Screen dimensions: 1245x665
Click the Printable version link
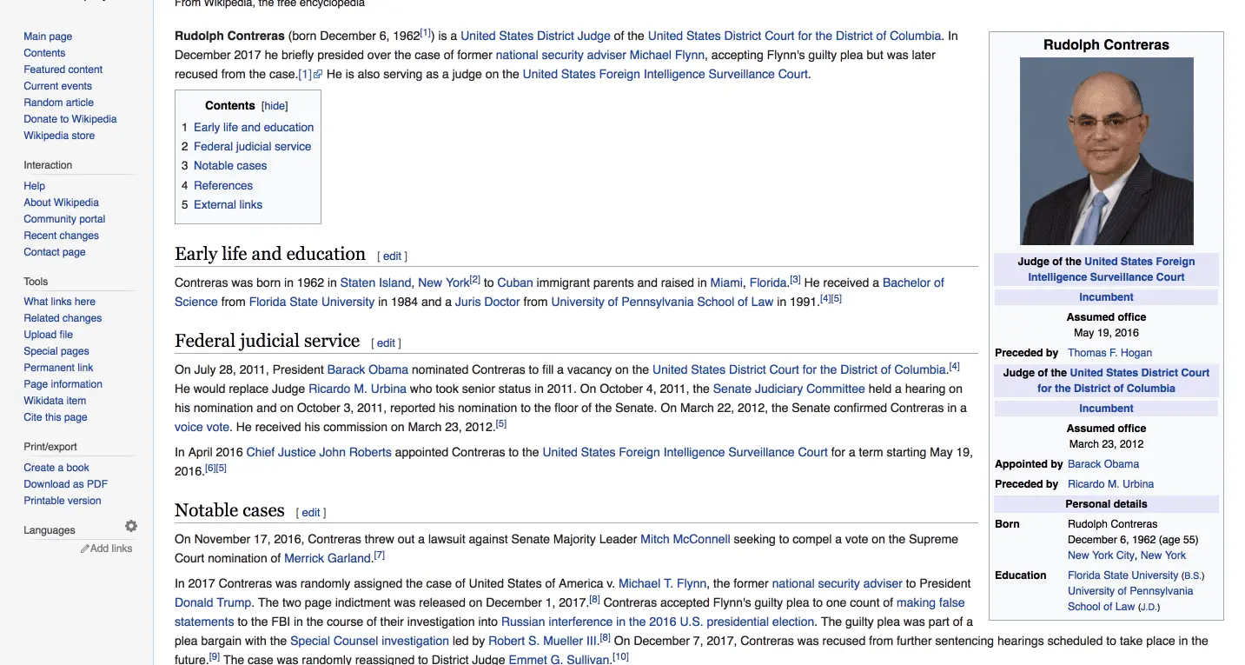(63, 501)
